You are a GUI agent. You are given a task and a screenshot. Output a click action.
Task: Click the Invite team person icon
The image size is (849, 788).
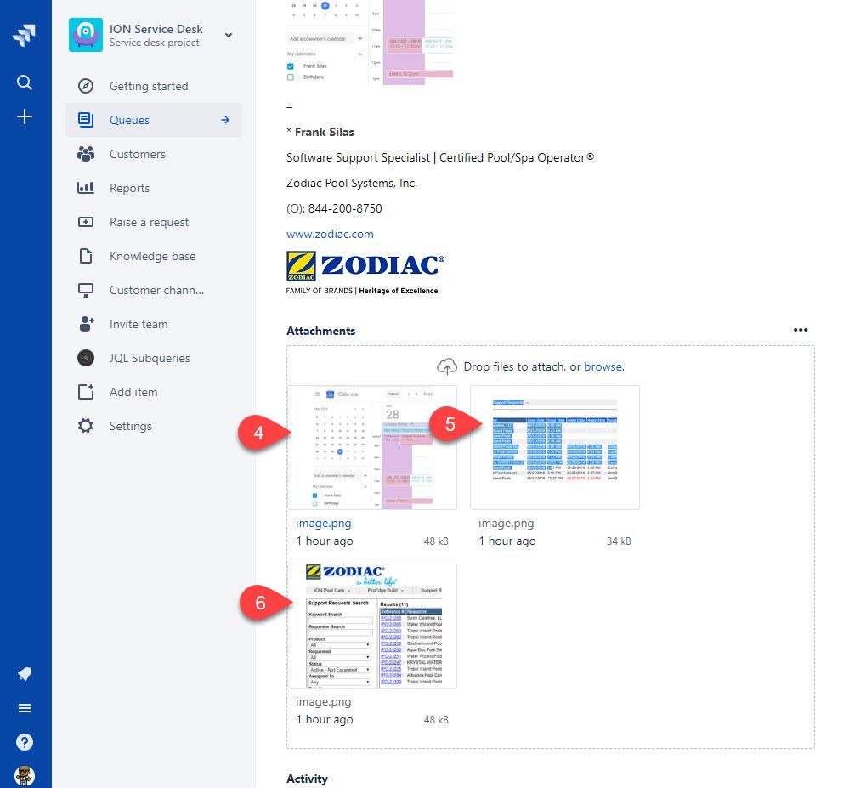click(87, 324)
